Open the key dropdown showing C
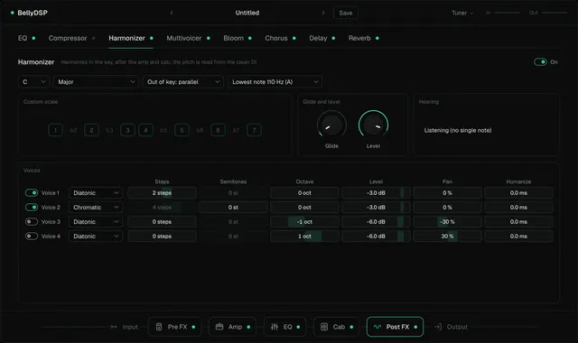Image resolution: width=578 pixels, height=343 pixels. pos(33,82)
